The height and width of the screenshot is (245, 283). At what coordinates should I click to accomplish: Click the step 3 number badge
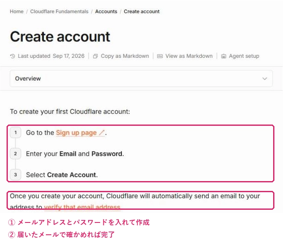tap(16, 175)
